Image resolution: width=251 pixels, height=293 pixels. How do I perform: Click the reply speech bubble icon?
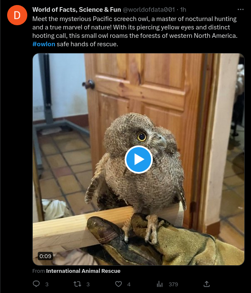tap(36, 284)
